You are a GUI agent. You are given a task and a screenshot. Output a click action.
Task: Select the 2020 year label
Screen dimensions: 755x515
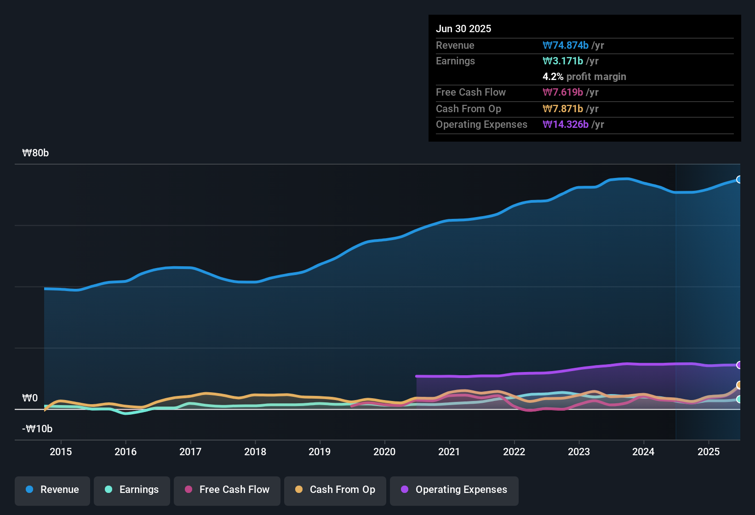pos(384,452)
